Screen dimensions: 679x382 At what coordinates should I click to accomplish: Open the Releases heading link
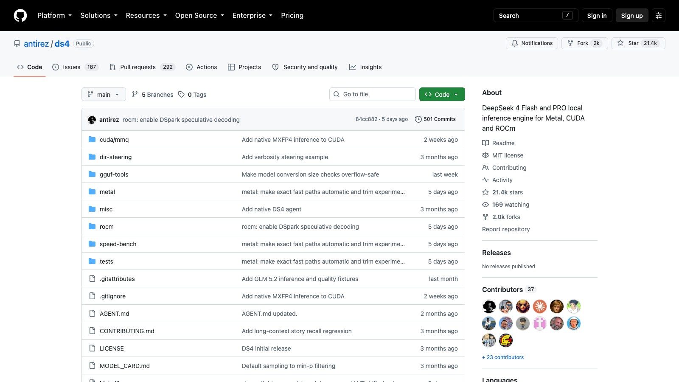point(497,253)
